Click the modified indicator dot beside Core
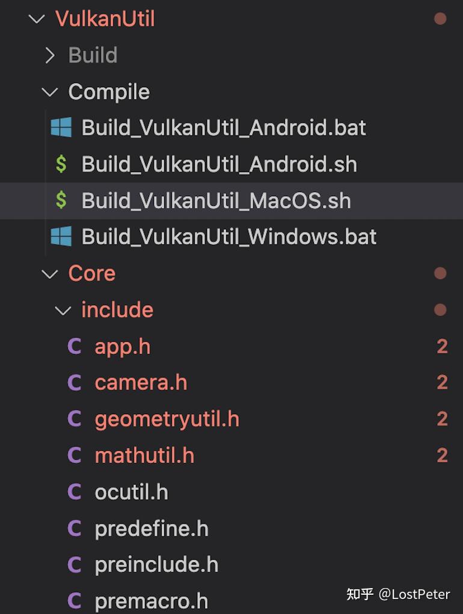This screenshot has height=614, width=463. [441, 273]
